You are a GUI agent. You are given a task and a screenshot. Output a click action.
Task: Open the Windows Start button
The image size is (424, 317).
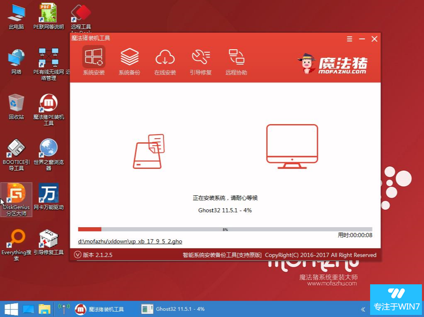pyautogui.click(x=11, y=309)
